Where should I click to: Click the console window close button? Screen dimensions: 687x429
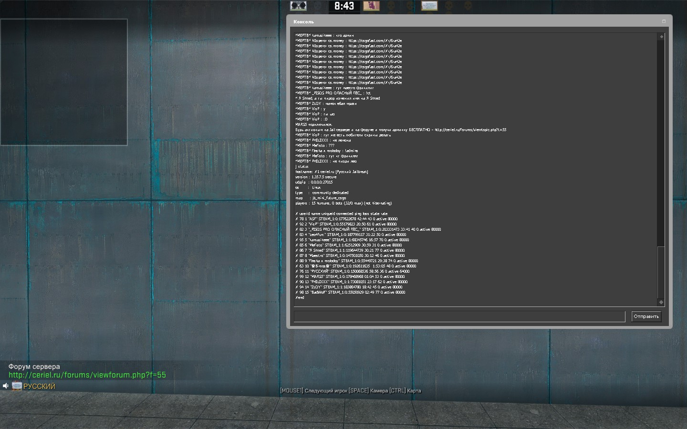664,21
